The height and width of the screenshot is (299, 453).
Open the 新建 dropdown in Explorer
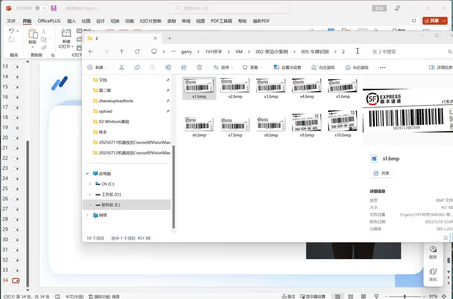97,67
